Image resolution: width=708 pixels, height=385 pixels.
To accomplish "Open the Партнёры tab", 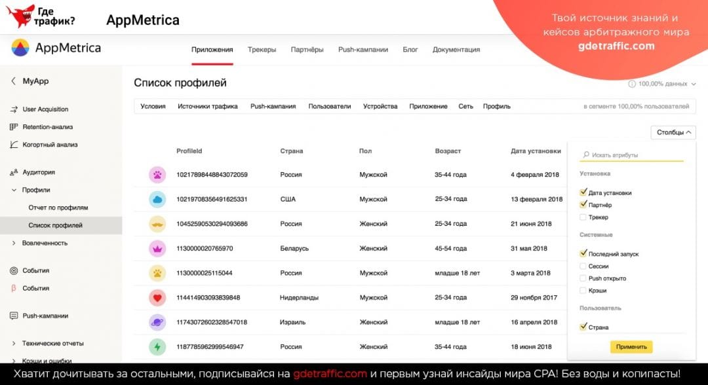I will [x=307, y=50].
